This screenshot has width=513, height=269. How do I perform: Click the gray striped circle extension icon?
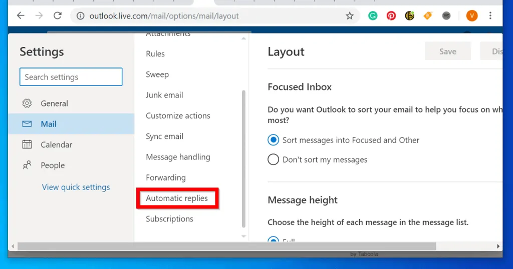[446, 15]
